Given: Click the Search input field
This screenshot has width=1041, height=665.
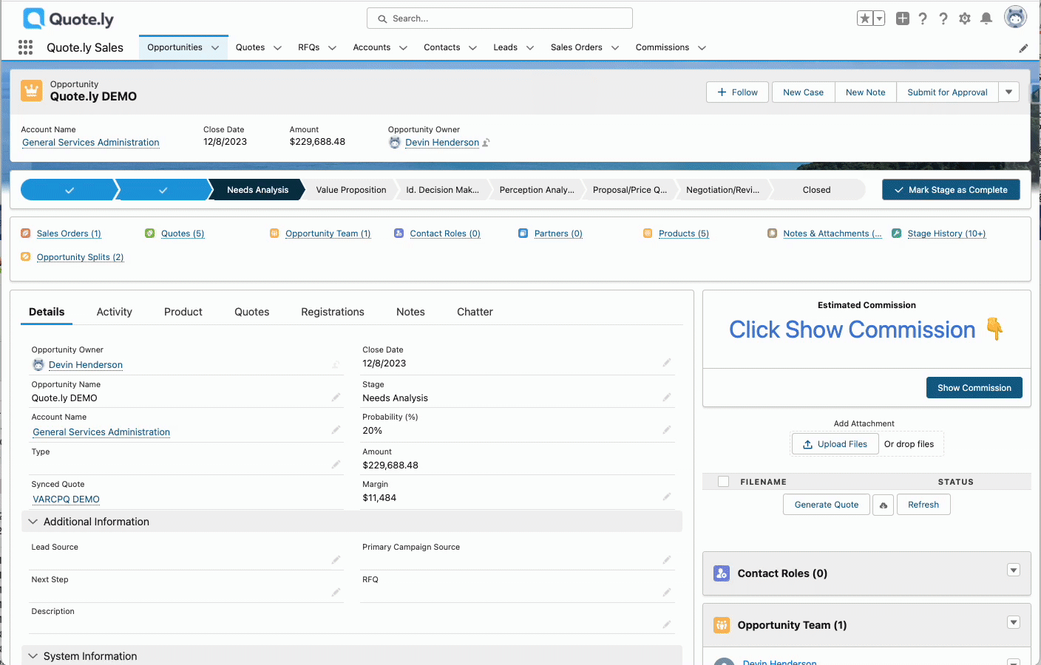Looking at the screenshot, I should [x=500, y=18].
